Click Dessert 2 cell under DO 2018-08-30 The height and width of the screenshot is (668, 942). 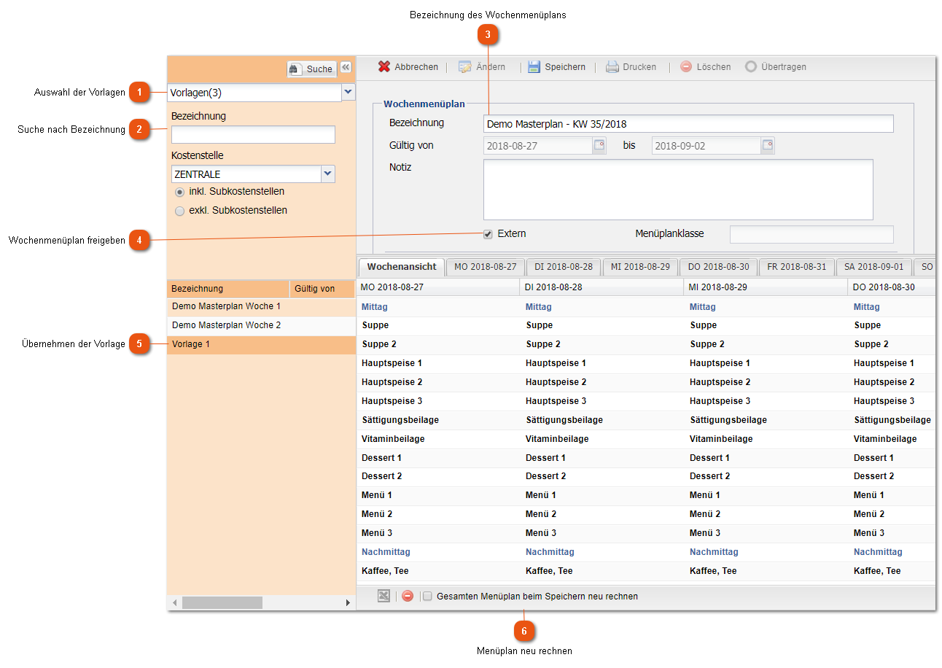(x=892, y=476)
